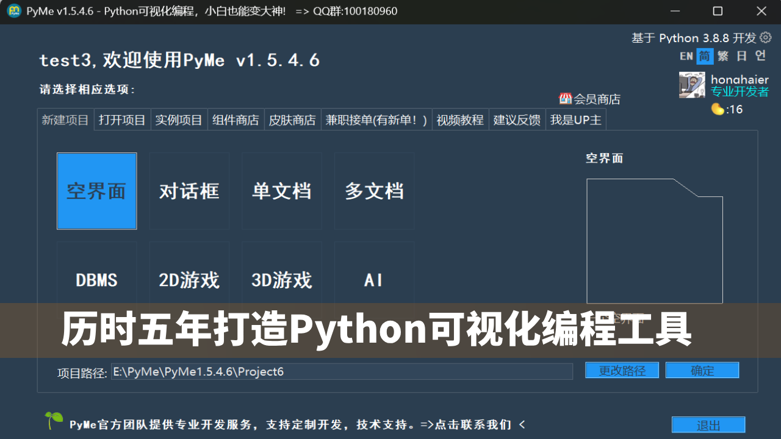This screenshot has height=439, width=781.
Task: Select the 空界面 project template
Action: (x=96, y=191)
